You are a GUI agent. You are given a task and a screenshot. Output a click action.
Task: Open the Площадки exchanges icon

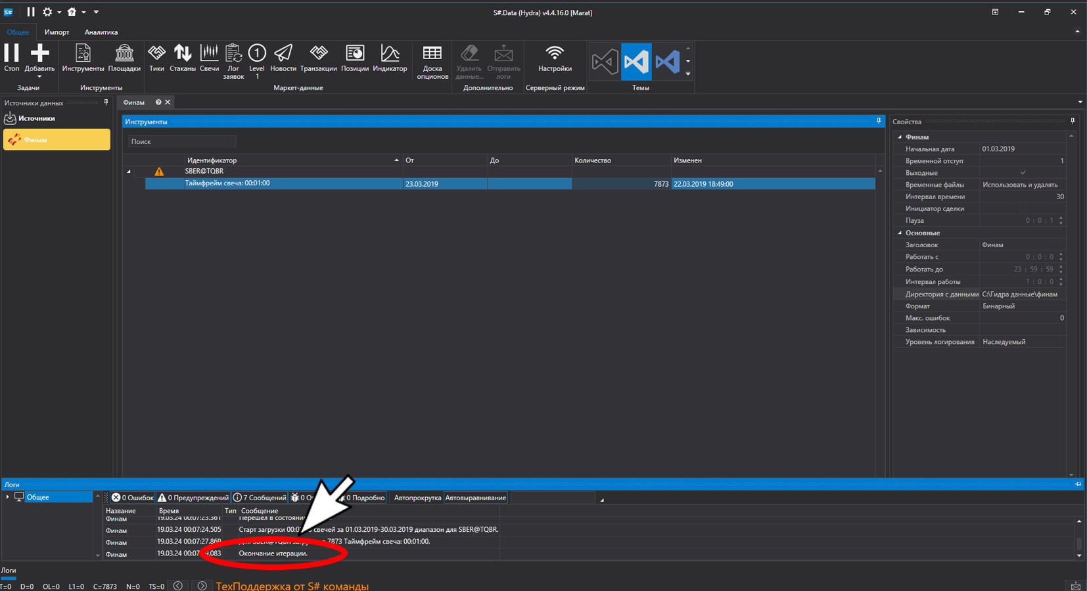[124, 58]
